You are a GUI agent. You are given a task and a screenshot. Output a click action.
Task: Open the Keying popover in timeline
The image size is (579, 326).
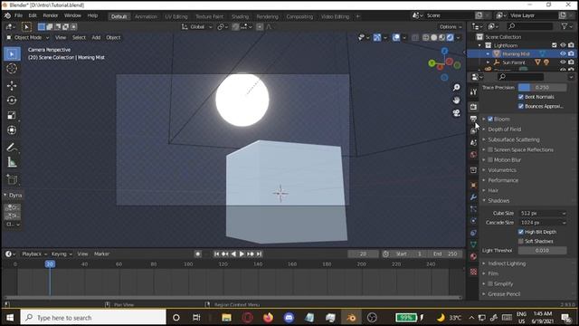(62, 254)
